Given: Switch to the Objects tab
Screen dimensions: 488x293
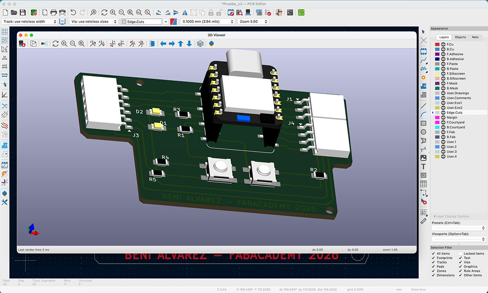Looking at the screenshot, I should pyautogui.click(x=460, y=37).
